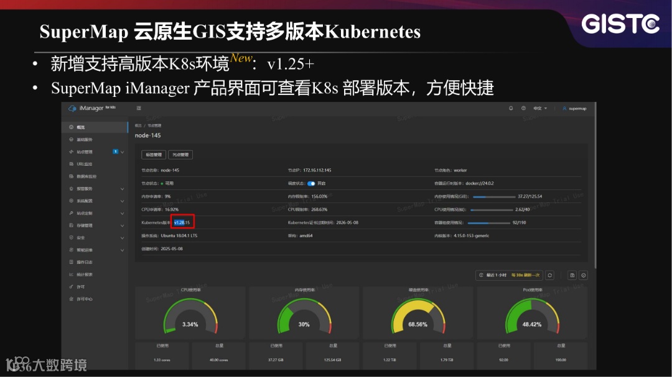Open the supermap user account menu
Screen dimensions: 672x377
click(574, 108)
